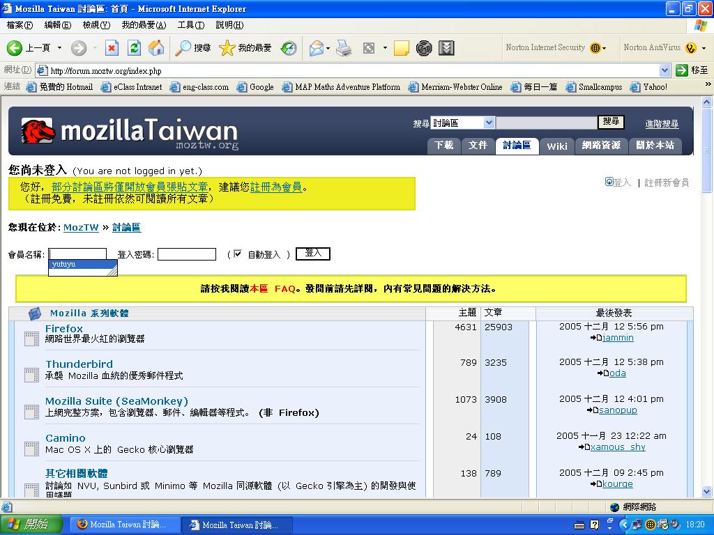Print the page with printer icon
Viewport: 714px width, 535px height.
(x=344, y=48)
